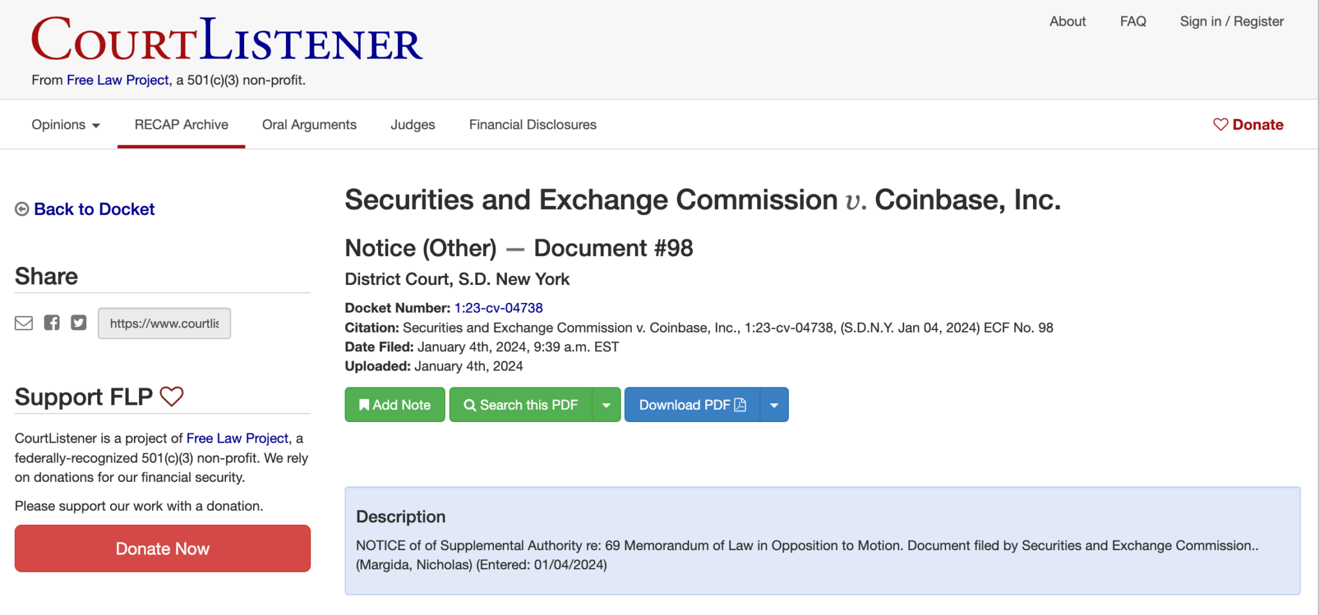Open docket number 1:23-cv-04738 link
The image size is (1319, 615).
pos(498,308)
